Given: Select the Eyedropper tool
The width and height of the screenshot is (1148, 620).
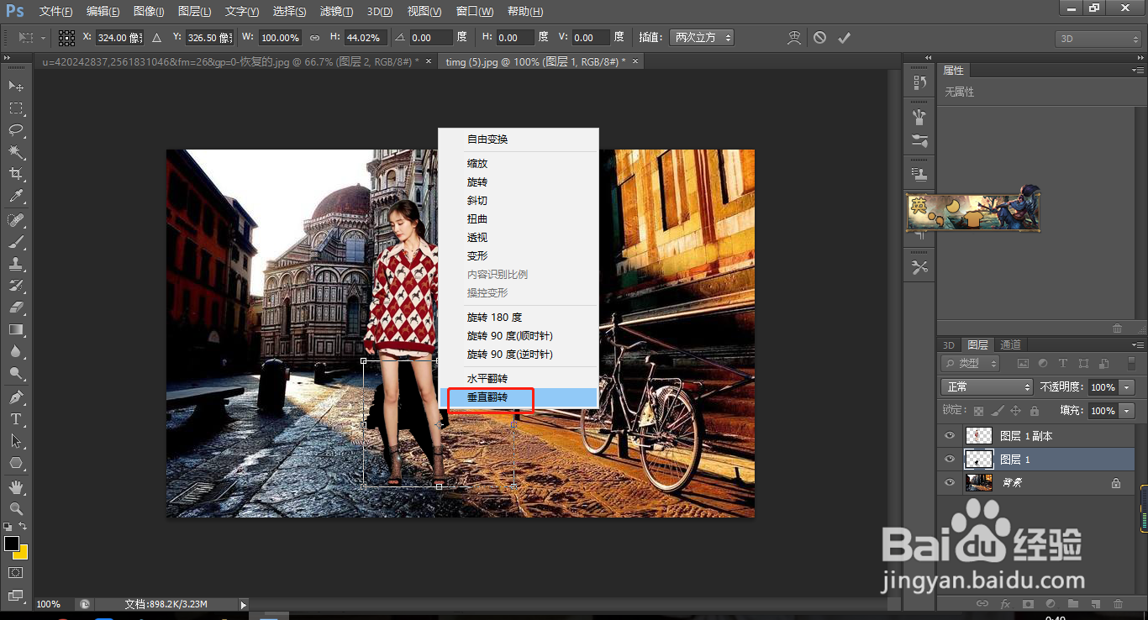Looking at the screenshot, I should pyautogui.click(x=16, y=196).
